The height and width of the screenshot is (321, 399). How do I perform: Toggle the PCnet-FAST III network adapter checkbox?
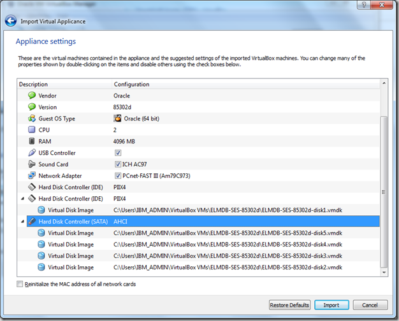118,176
